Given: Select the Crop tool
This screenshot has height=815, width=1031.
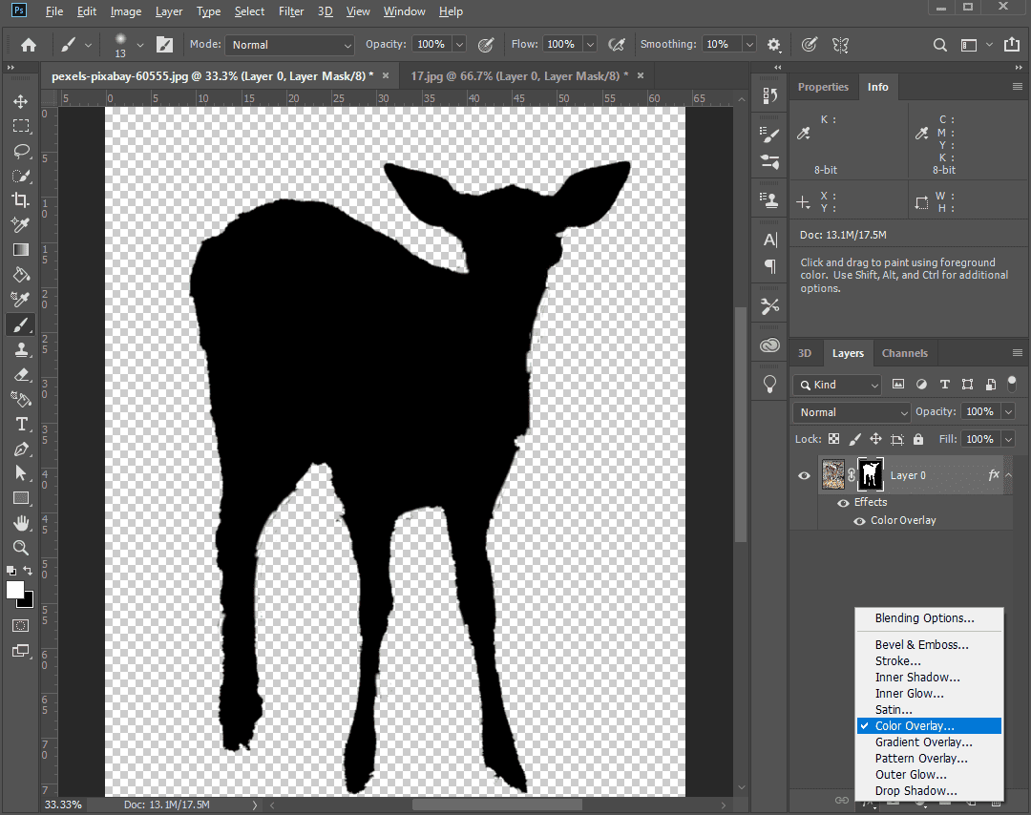Looking at the screenshot, I should click(21, 199).
